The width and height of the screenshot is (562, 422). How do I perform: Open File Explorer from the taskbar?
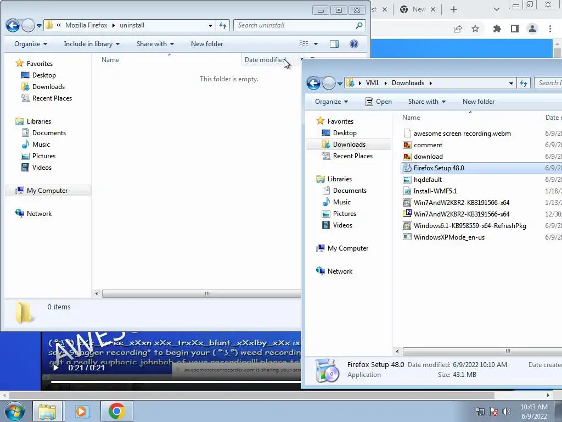coord(47,411)
